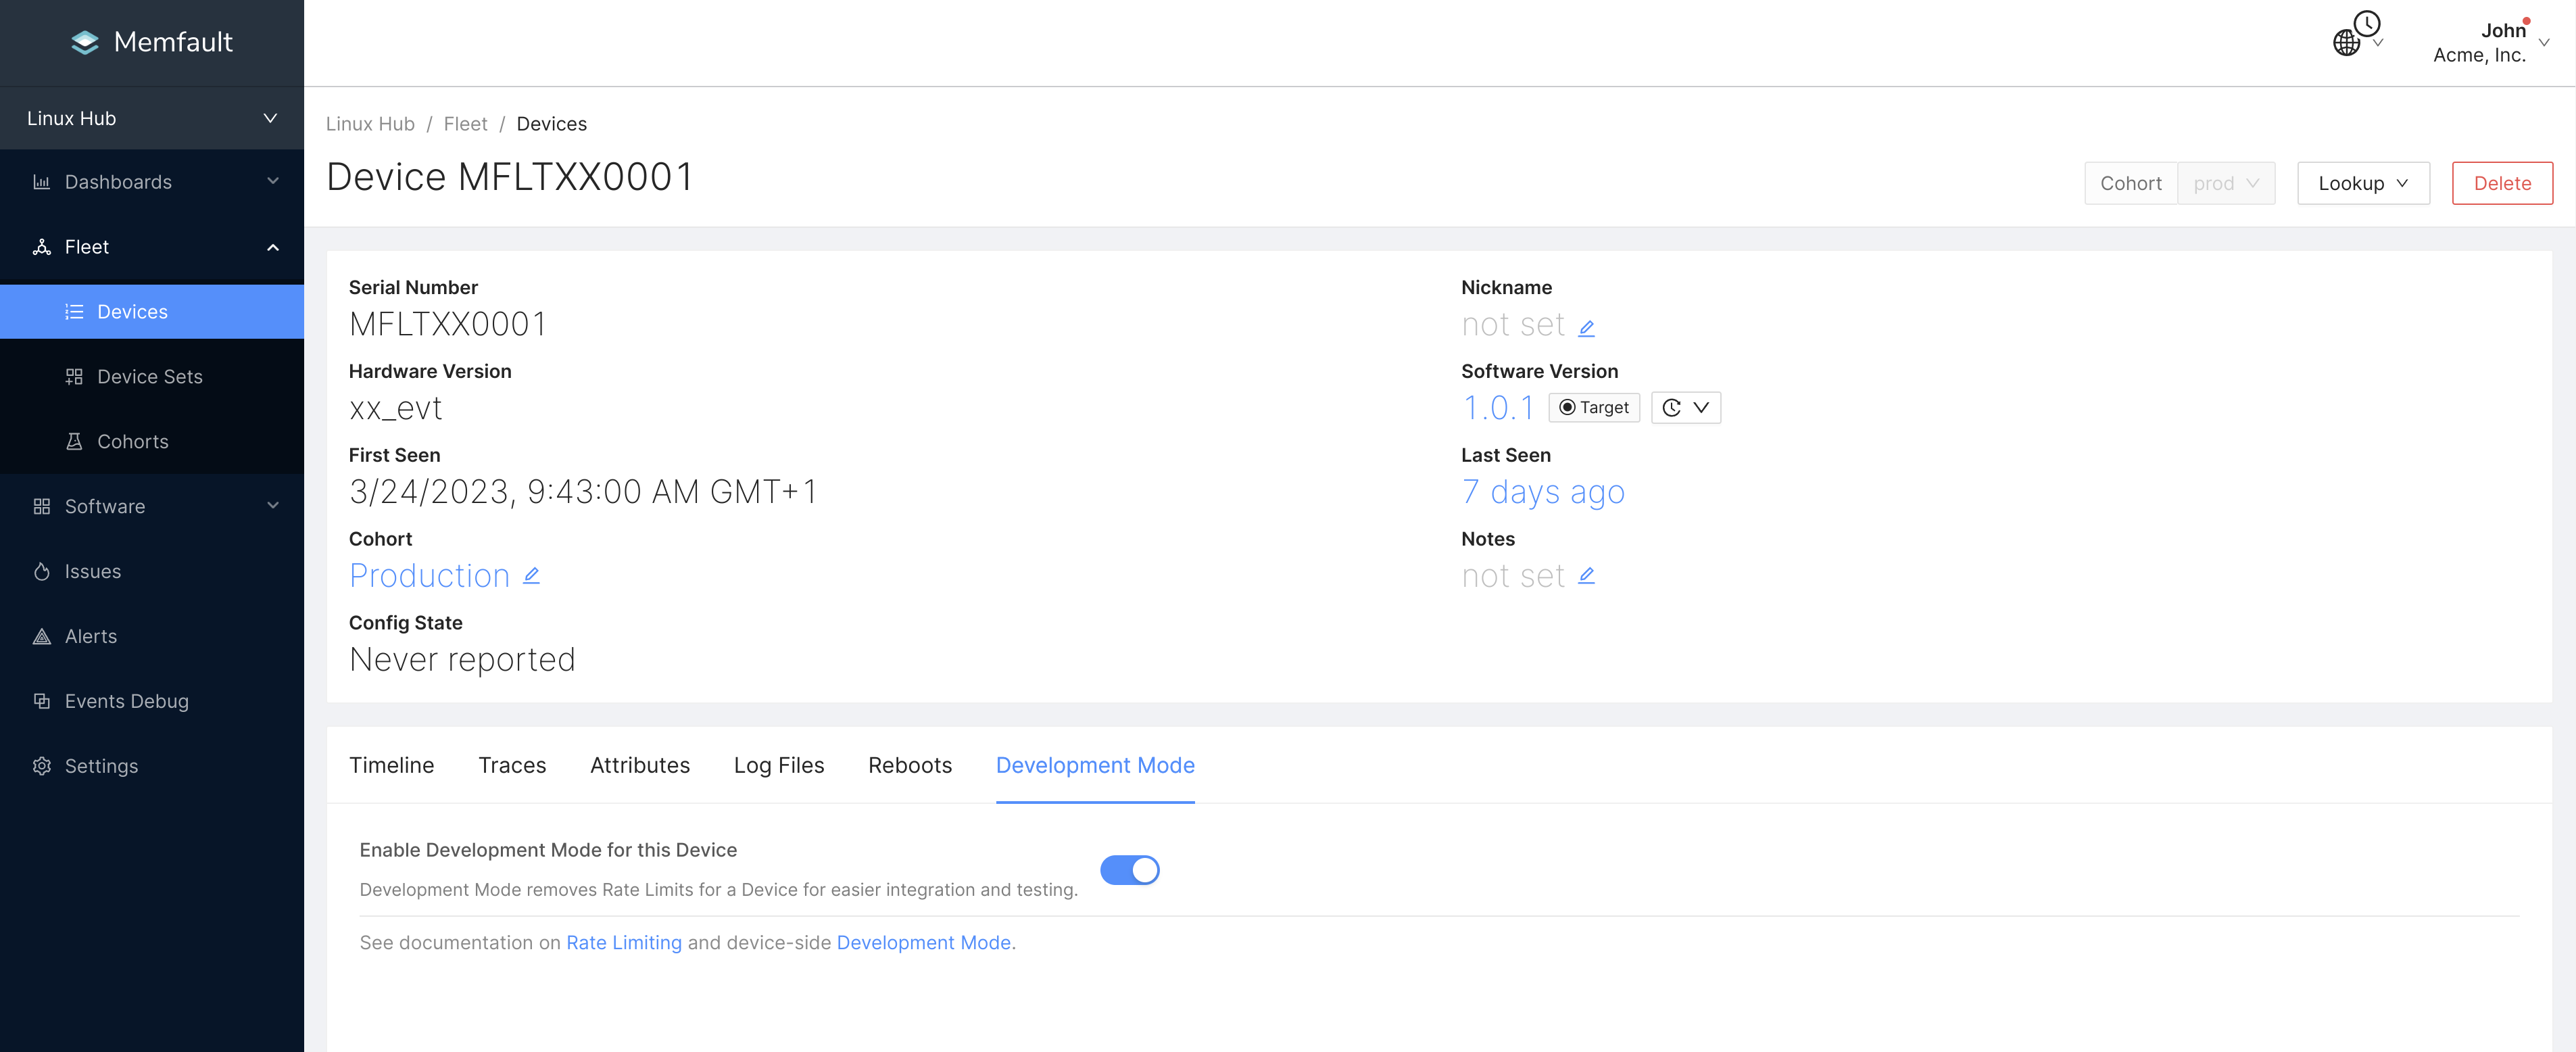This screenshot has width=2576, height=1052.
Task: Click the Memfault logo icon
Action: click(x=85, y=42)
